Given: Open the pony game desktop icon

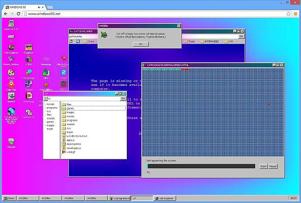Looking at the screenshot, I should (x=11, y=61).
